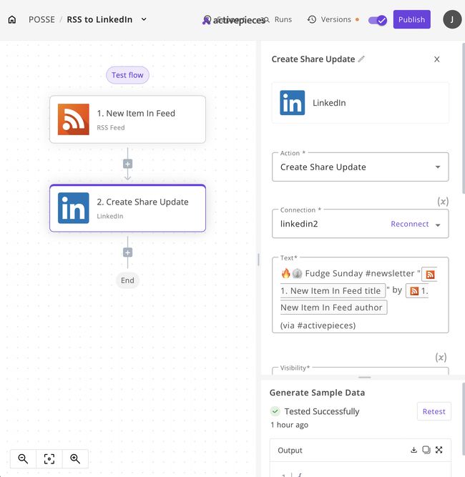Screen dimensions: 465x477
Task: Add a step between trigger and LinkedIn action
Action: click(x=127, y=164)
